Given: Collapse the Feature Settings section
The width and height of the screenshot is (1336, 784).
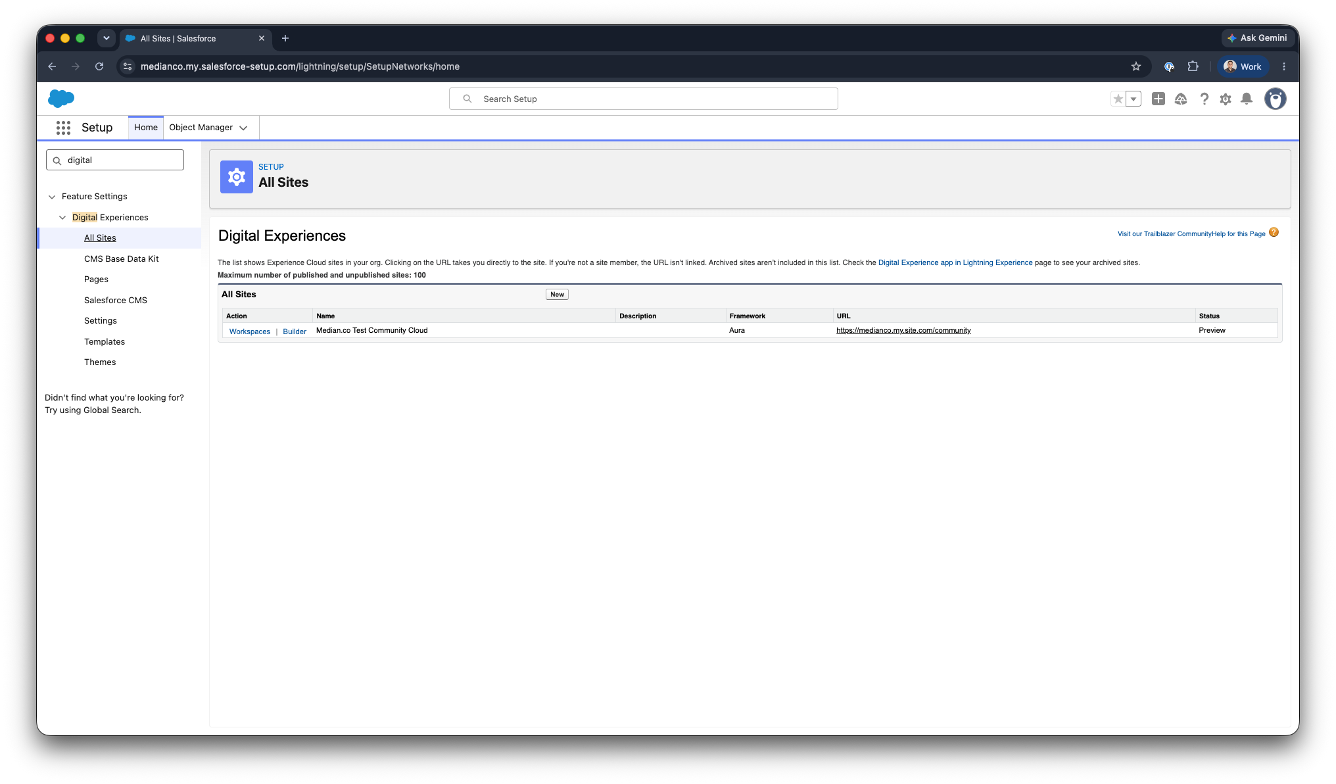Looking at the screenshot, I should pyautogui.click(x=52, y=197).
